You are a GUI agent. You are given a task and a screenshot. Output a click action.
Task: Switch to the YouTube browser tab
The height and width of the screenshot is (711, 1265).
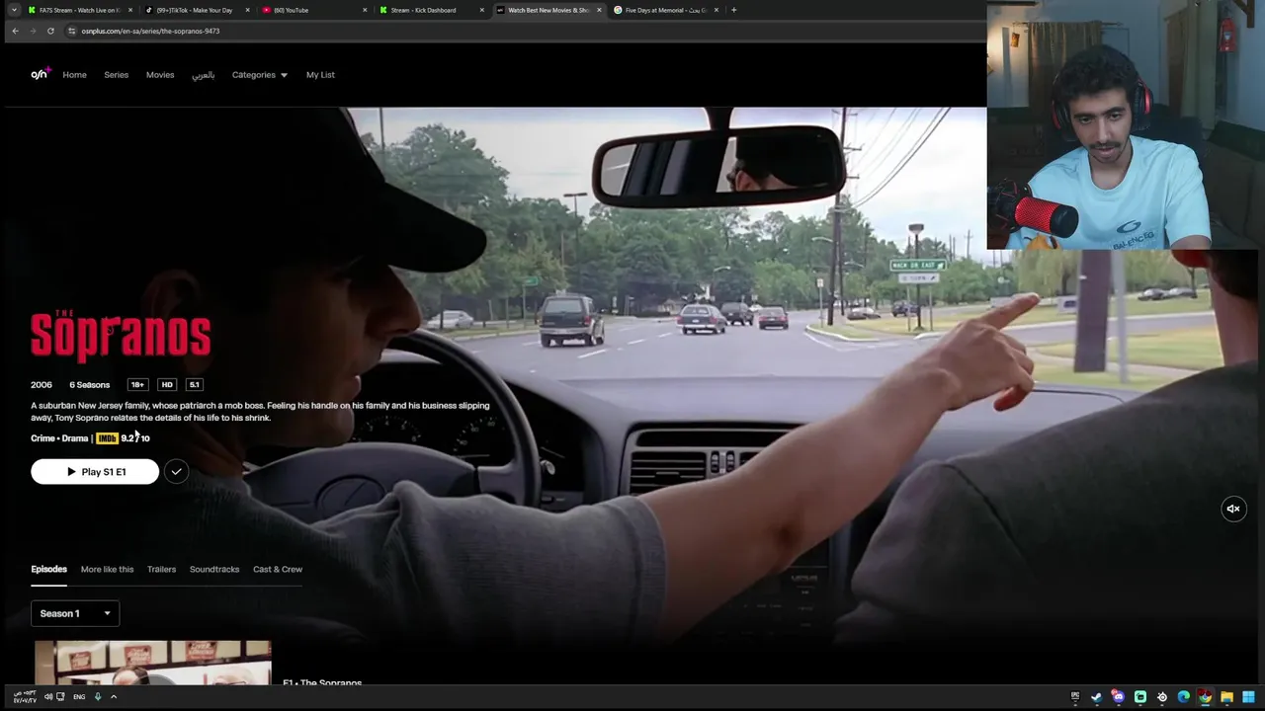point(312,10)
